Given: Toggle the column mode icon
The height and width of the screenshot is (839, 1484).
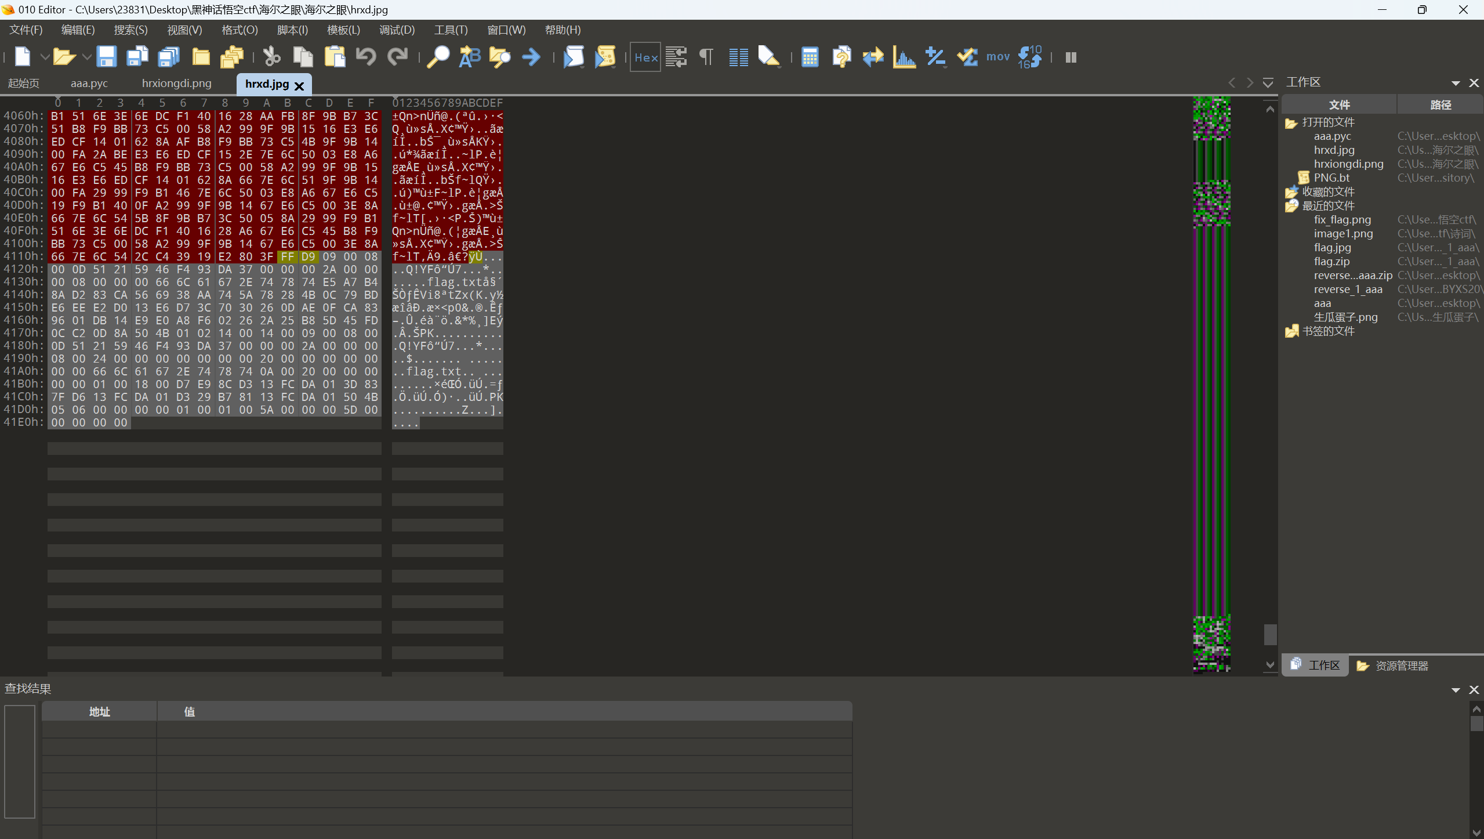Looking at the screenshot, I should (738, 57).
